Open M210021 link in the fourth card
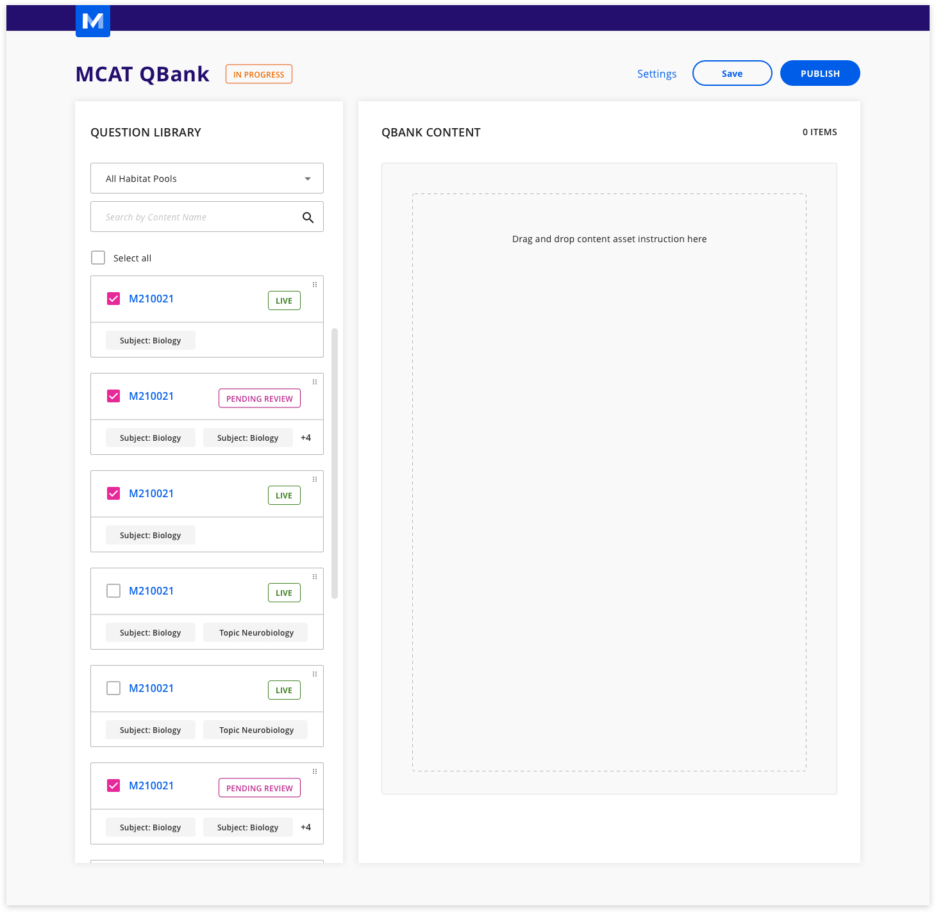Screen dimensions: 936x913 tap(151, 591)
